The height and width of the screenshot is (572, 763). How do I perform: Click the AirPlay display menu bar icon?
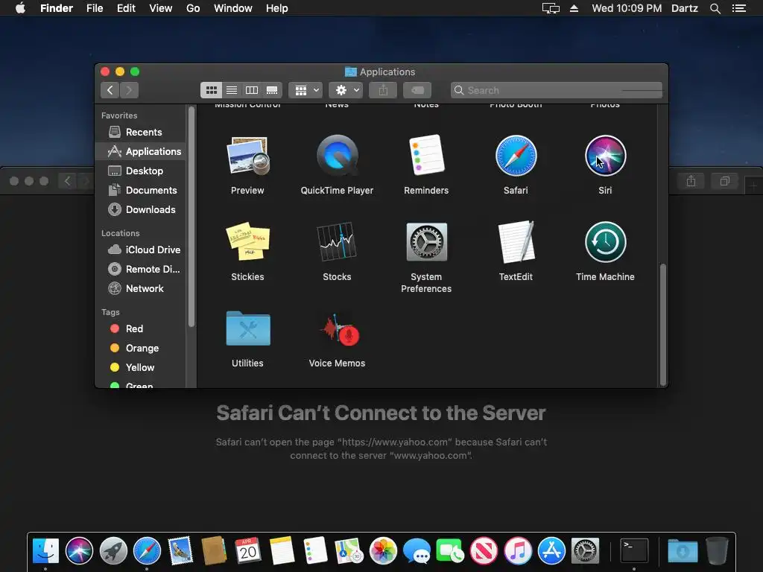tap(551, 8)
